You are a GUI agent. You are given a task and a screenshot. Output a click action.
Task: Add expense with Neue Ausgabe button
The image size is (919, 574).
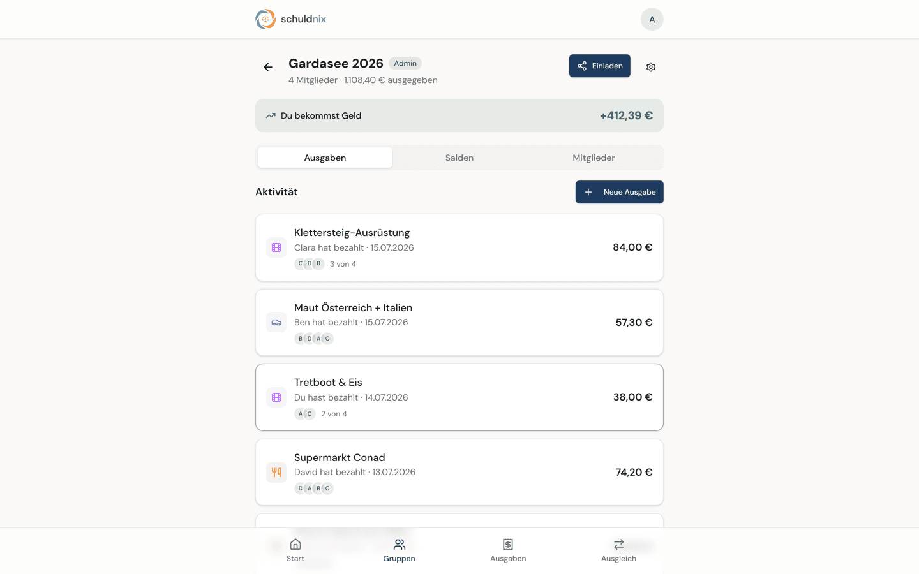click(620, 192)
